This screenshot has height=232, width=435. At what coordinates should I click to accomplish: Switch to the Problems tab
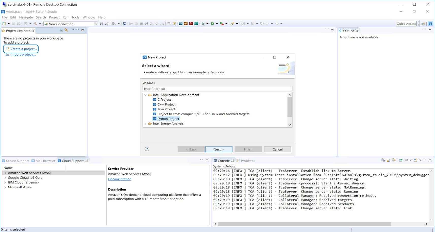point(246,161)
